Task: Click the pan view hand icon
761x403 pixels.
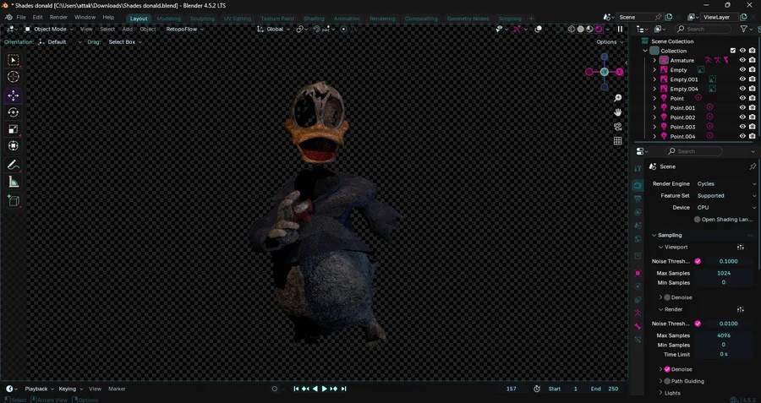Action: coord(617,112)
